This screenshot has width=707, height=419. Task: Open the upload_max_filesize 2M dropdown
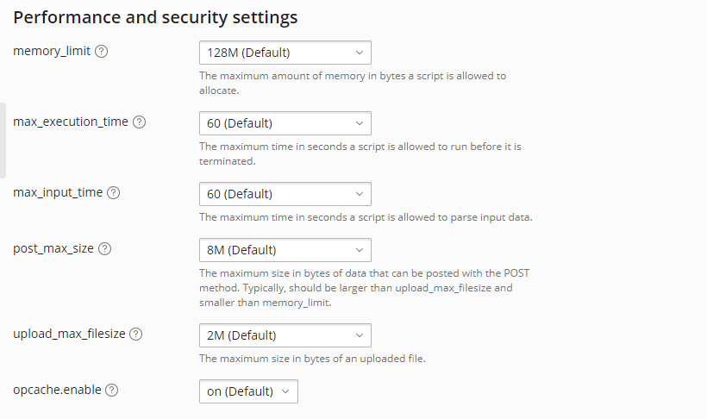click(285, 335)
